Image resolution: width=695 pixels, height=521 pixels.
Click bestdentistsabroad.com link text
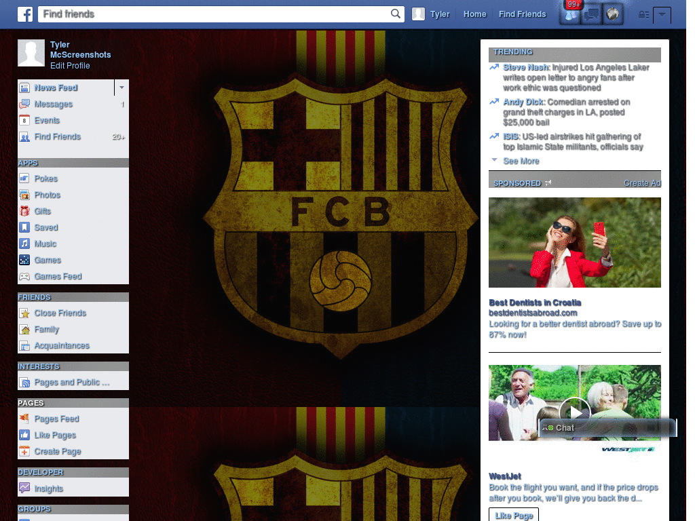(x=533, y=313)
